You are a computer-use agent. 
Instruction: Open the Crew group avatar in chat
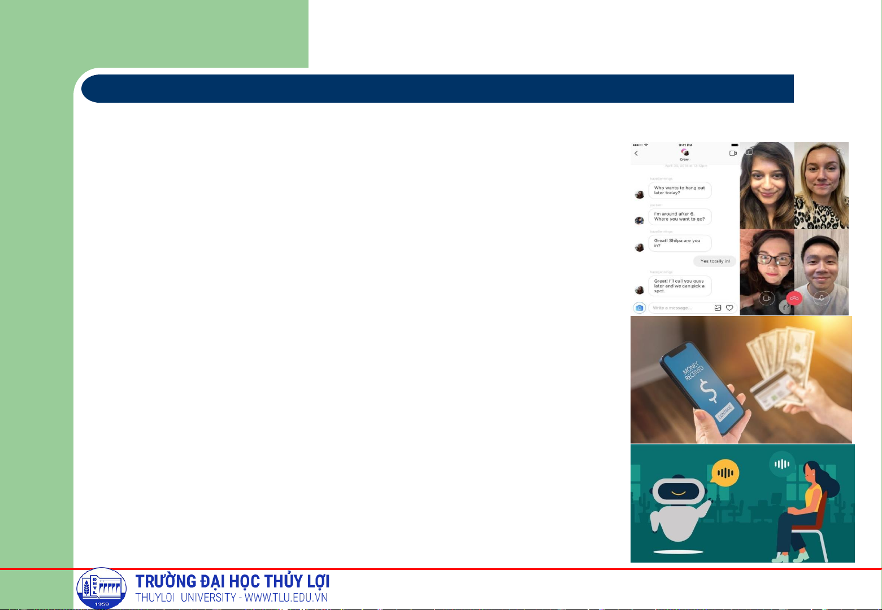(685, 152)
